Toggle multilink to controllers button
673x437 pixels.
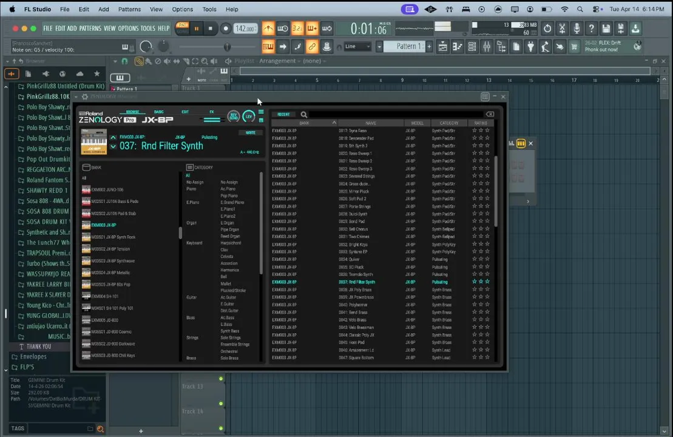(x=312, y=46)
